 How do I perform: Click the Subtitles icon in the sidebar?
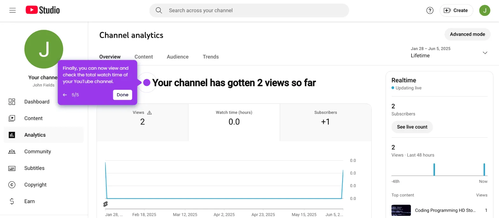(12, 168)
